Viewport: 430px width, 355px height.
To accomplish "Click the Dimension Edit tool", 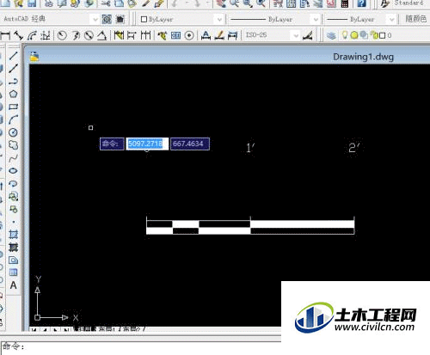I will tap(206, 35).
